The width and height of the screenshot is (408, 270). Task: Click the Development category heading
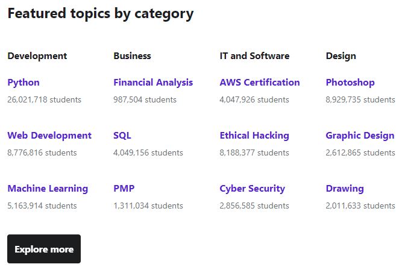click(x=37, y=56)
